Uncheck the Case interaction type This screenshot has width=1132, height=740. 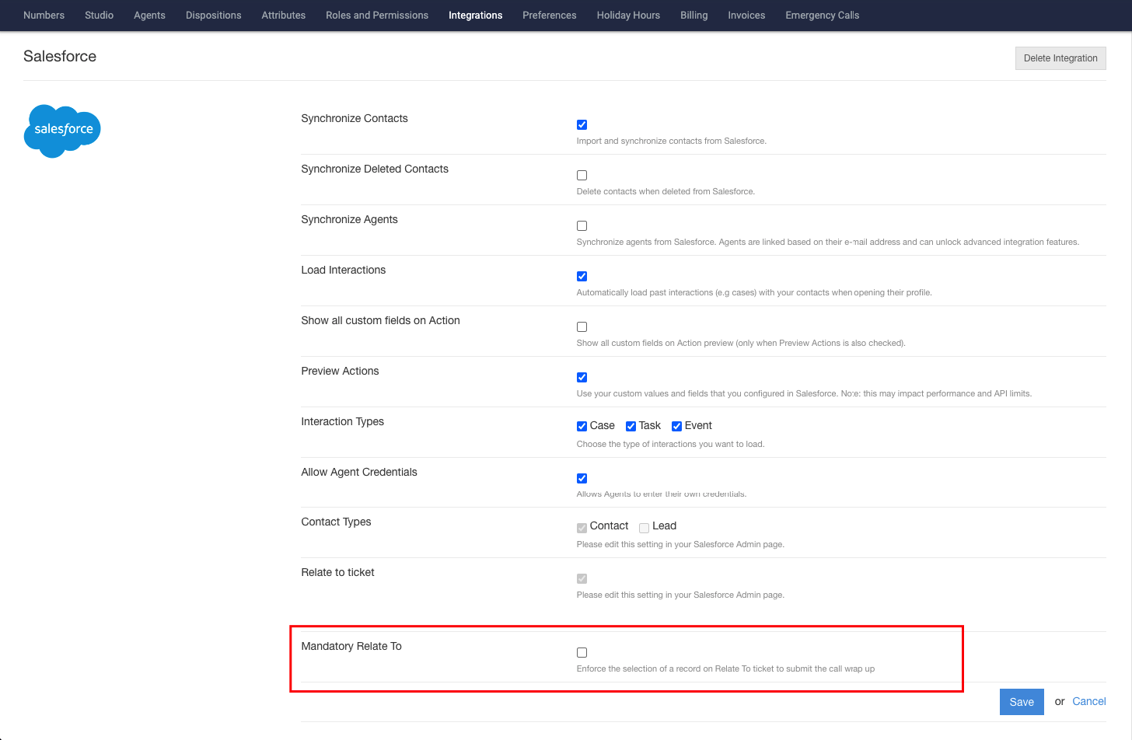tap(582, 426)
